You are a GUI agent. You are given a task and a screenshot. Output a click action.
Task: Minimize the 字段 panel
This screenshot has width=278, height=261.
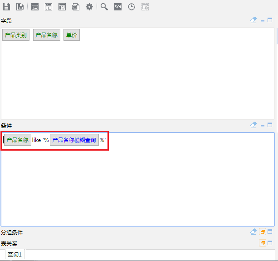[263, 21]
